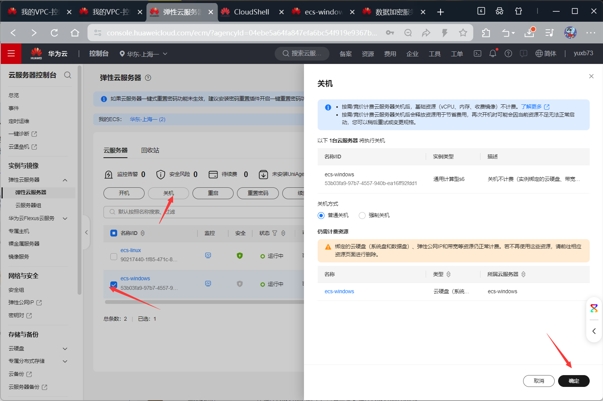603x401 pixels.
Task: Click the 监控告警 icon
Action: pos(108,174)
